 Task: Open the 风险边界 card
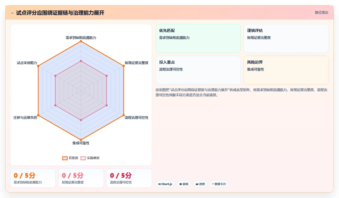pos(286,70)
